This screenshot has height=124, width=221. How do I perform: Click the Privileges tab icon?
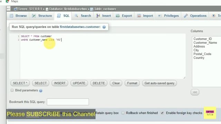coord(160,16)
